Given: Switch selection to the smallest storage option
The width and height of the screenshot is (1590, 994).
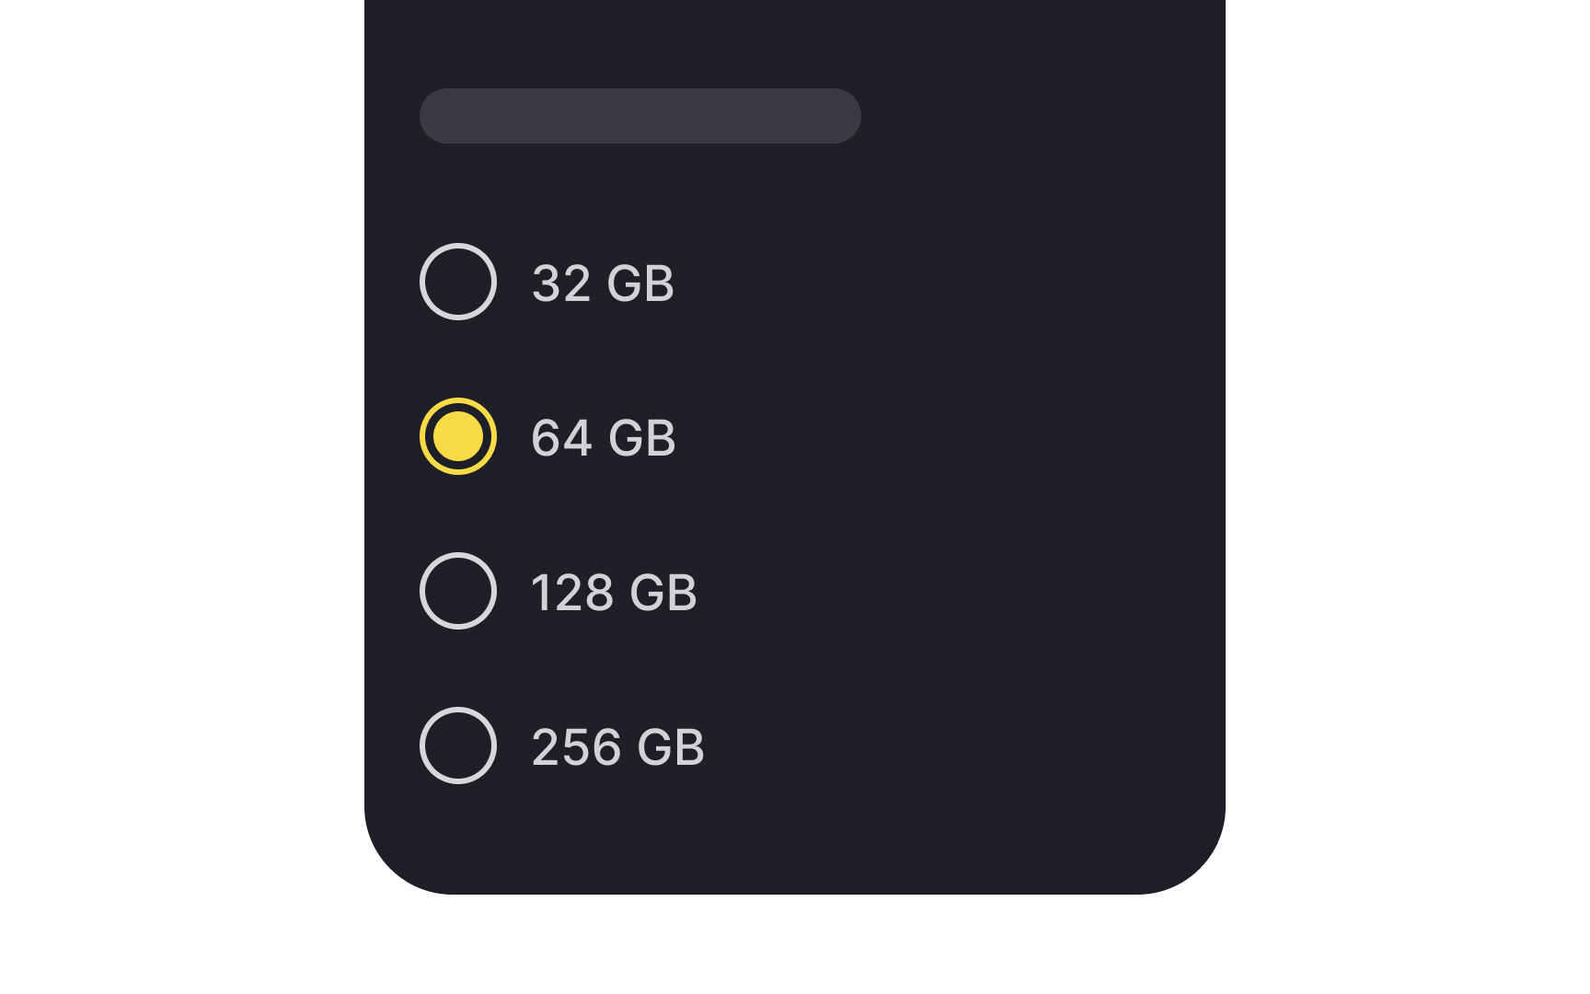Looking at the screenshot, I should [457, 283].
